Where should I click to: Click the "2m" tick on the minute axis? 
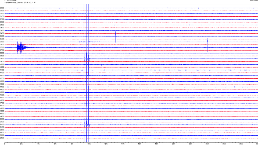point(21,144)
